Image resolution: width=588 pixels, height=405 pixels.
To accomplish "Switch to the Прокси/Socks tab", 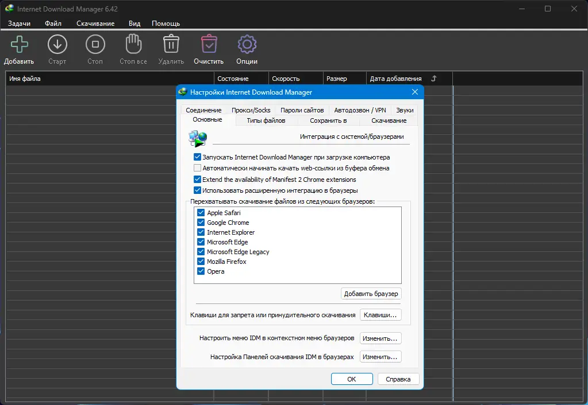I will tap(251, 110).
